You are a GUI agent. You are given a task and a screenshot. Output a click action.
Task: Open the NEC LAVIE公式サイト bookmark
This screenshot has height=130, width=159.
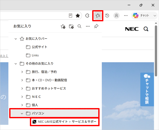click(65, 122)
